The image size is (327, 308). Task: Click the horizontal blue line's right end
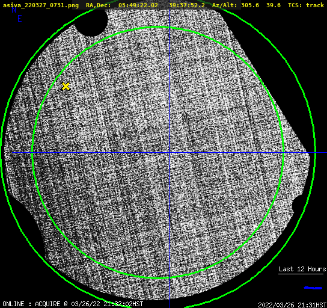pyautogui.click(x=325, y=153)
